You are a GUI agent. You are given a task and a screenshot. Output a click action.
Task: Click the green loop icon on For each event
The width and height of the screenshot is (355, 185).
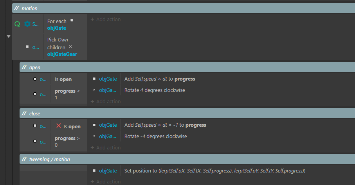tap(17, 24)
